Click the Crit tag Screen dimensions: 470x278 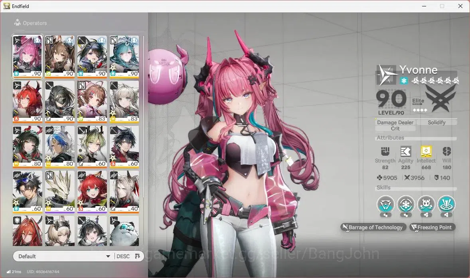point(395,129)
